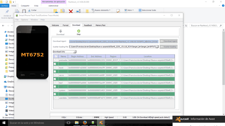Select EMMC_BOOT_1 region cell

point(113,60)
